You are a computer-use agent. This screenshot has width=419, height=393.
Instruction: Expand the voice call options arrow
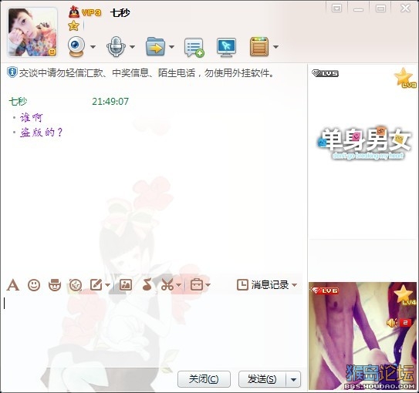point(132,47)
